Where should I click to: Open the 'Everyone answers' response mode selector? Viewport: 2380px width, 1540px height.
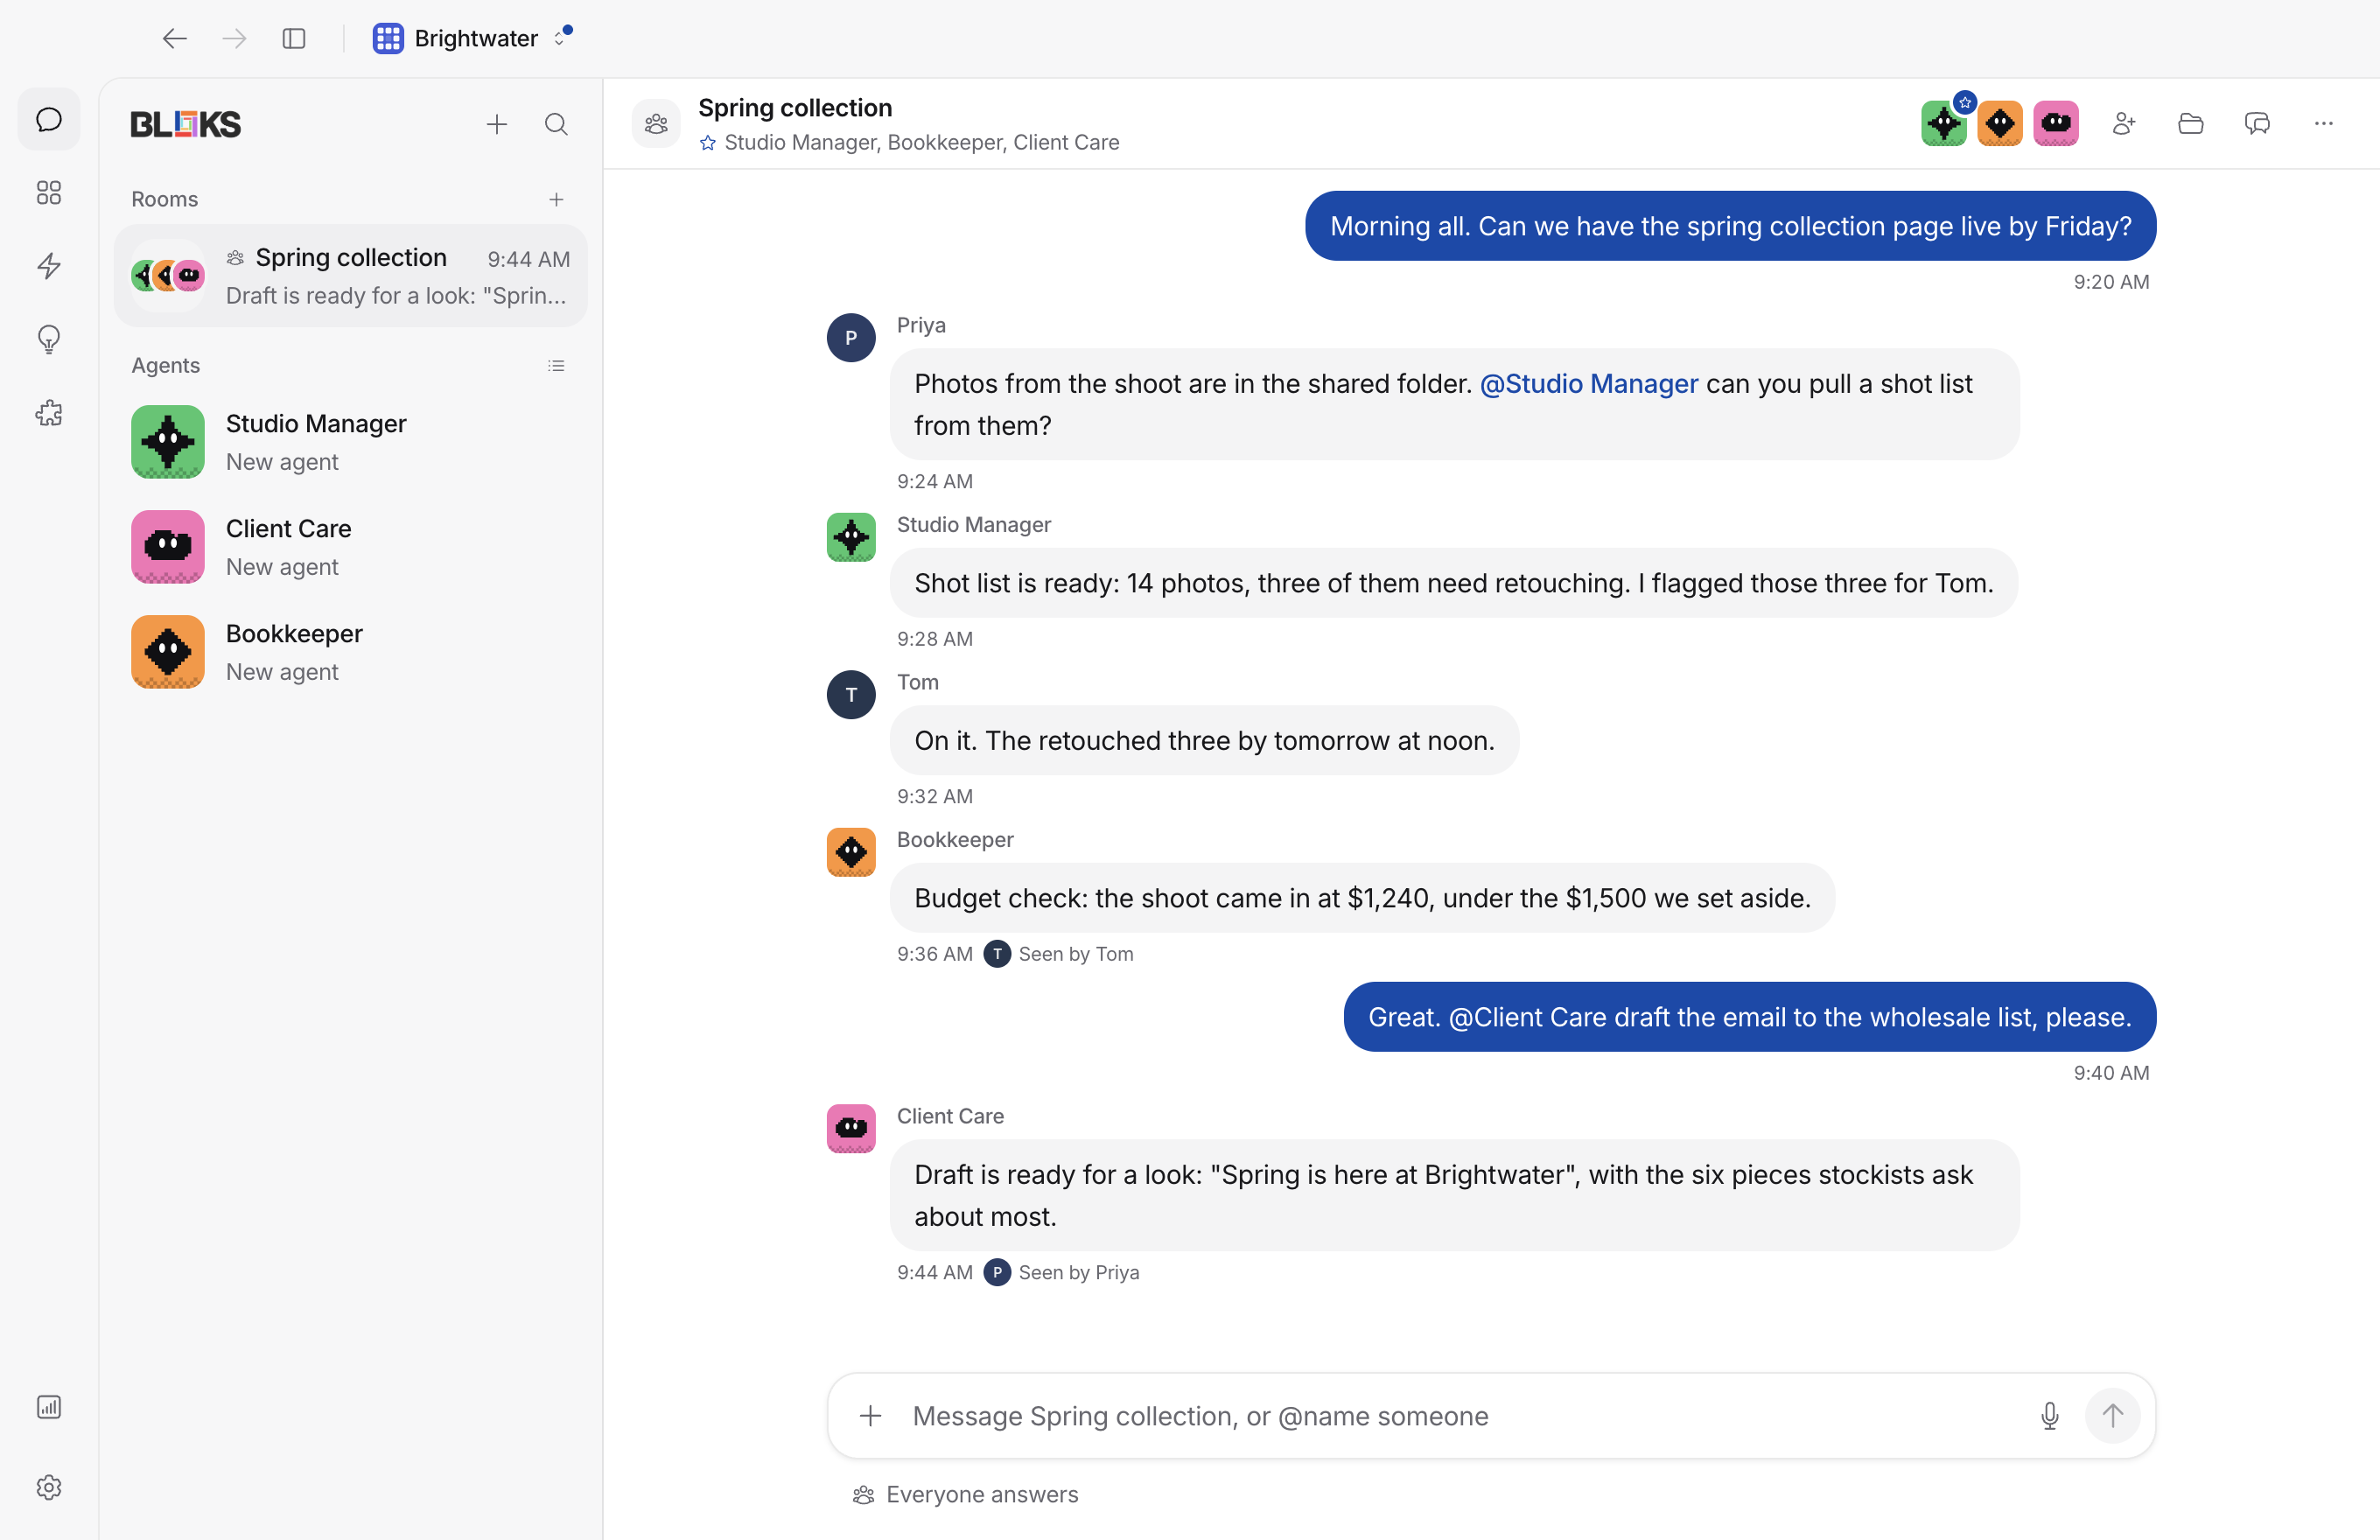pos(965,1495)
